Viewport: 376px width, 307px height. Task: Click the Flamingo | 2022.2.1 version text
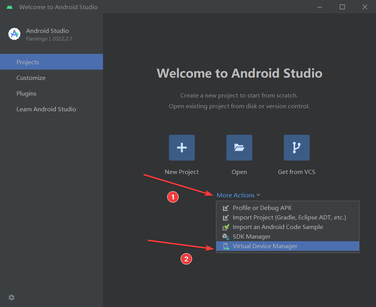[x=49, y=39]
